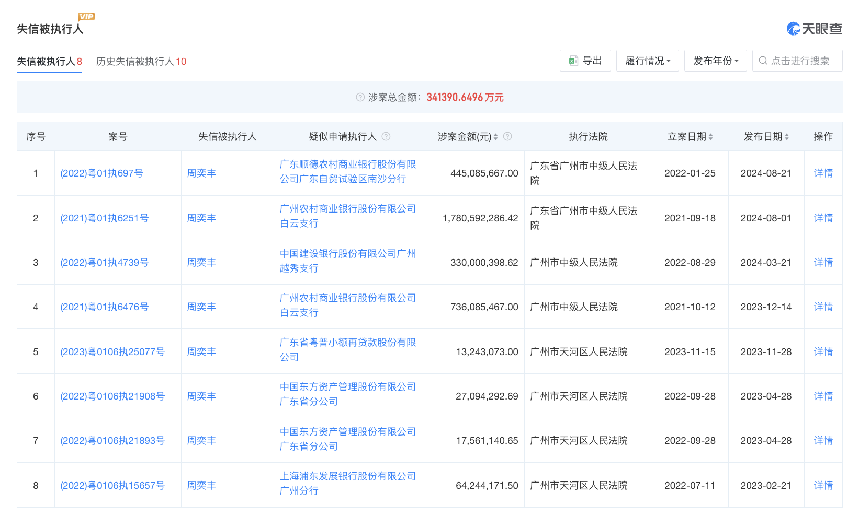
Task: Sort table by 立案日期 arrows
Action: click(x=710, y=137)
